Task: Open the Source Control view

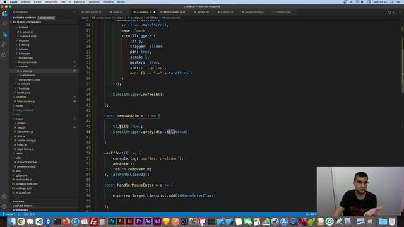Action: [x=4, y=34]
